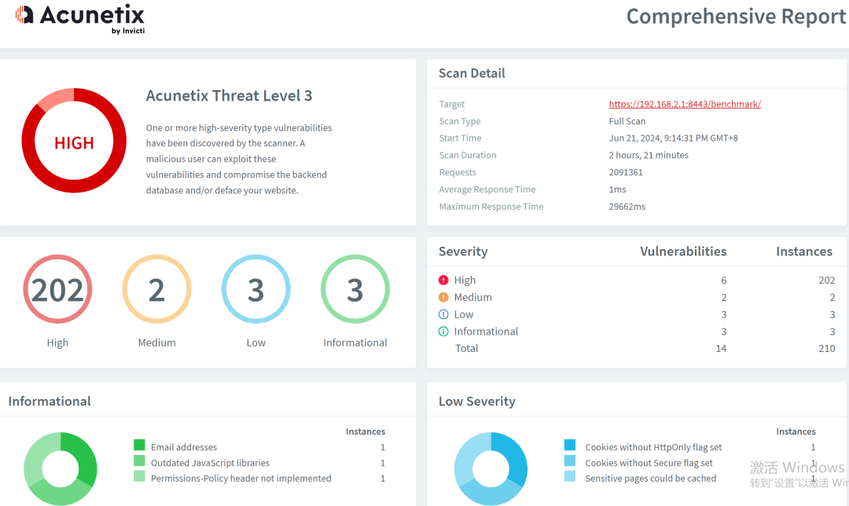Click the 'Instances' header in severity table
Screen dimensions: 849x506
pos(804,251)
